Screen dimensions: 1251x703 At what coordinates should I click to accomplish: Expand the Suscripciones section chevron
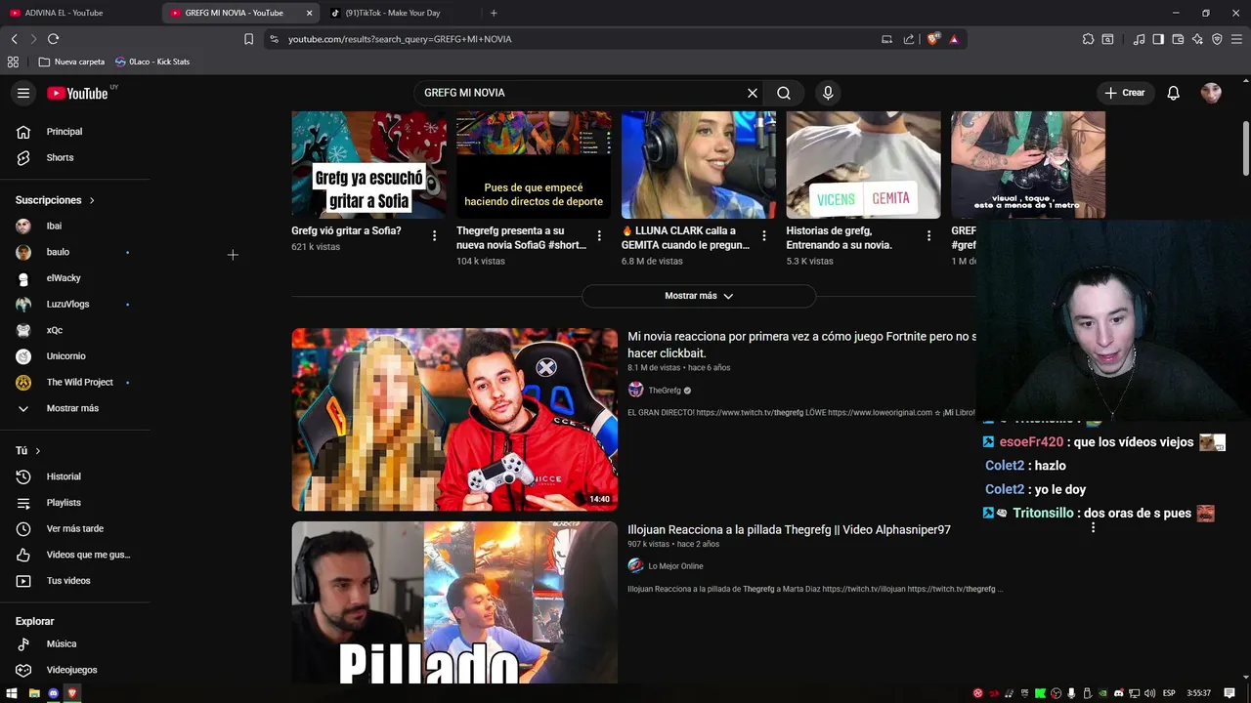click(92, 200)
